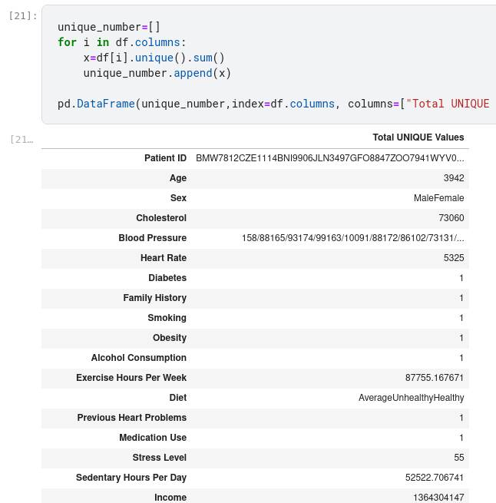Click the 'Total UNIQUE Values' column header
496x503 pixels.
click(418, 137)
